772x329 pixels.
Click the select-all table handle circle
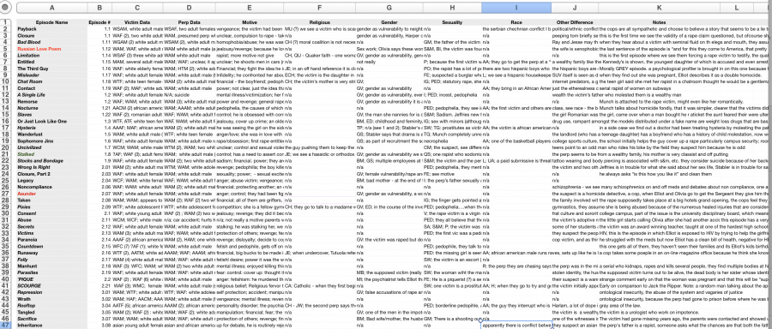tap(6, 8)
